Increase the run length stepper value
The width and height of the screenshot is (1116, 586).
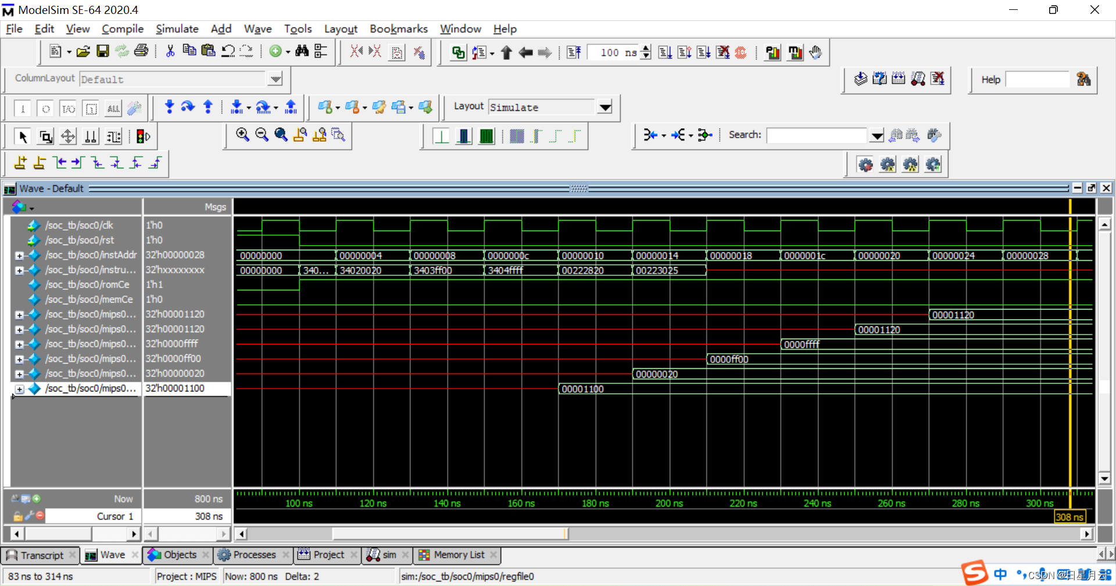(646, 49)
